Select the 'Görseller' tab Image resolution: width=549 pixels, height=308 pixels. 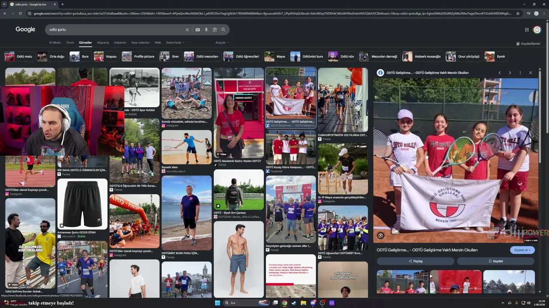pos(85,43)
